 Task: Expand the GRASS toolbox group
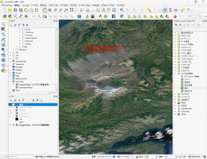(175, 106)
